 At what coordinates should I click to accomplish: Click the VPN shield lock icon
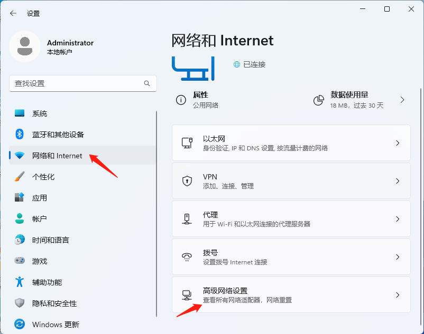coord(187,181)
